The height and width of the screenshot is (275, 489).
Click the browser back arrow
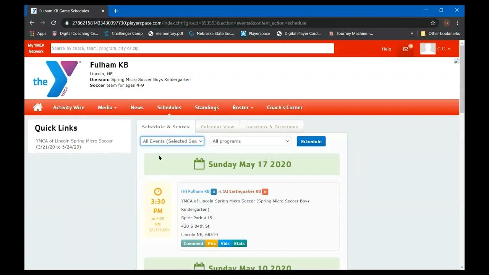32,23
